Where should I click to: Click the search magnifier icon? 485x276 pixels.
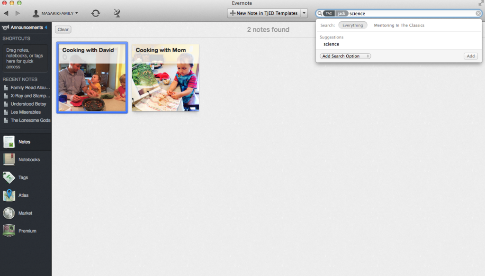tap(320, 13)
